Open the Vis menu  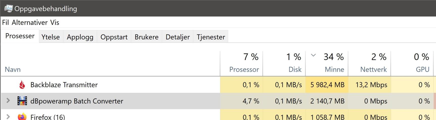click(x=55, y=23)
